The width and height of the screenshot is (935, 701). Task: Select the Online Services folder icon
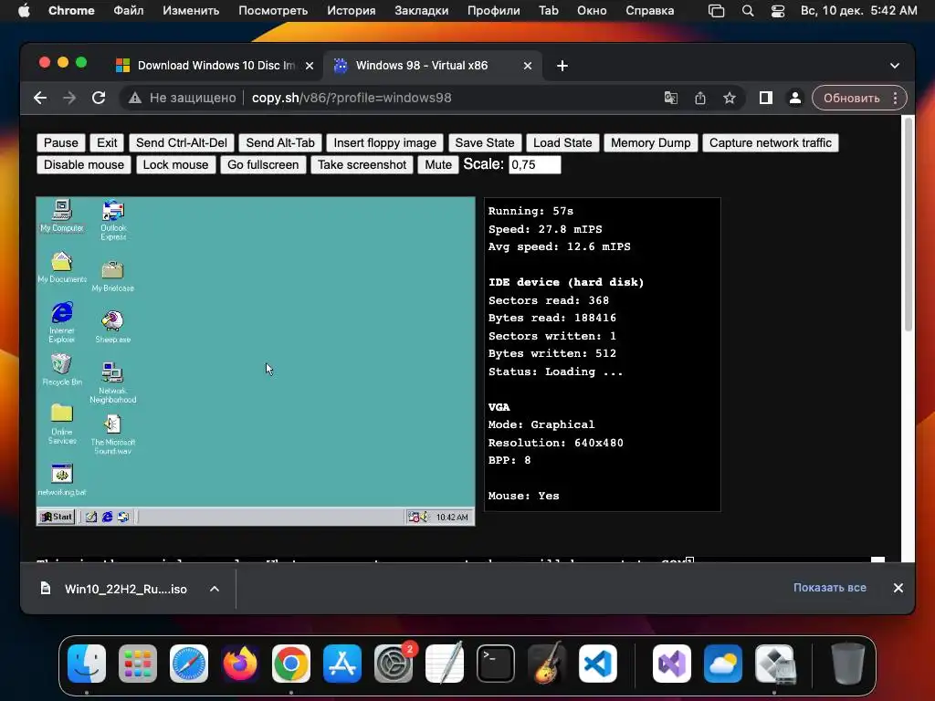(62, 424)
